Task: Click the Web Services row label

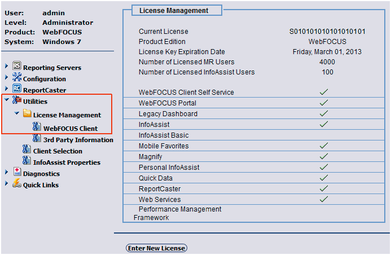Action: [x=160, y=200]
